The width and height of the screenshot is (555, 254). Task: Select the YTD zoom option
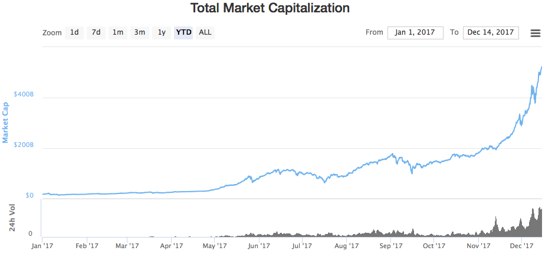[183, 32]
